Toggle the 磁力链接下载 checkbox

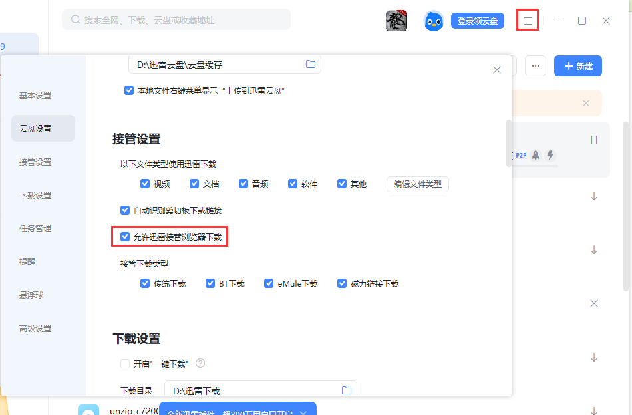point(342,284)
